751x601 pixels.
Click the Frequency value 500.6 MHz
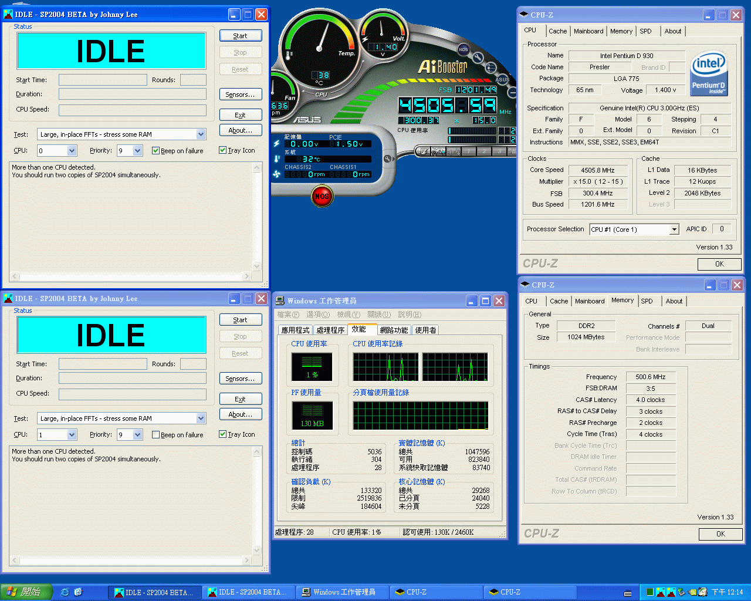pyautogui.click(x=650, y=377)
